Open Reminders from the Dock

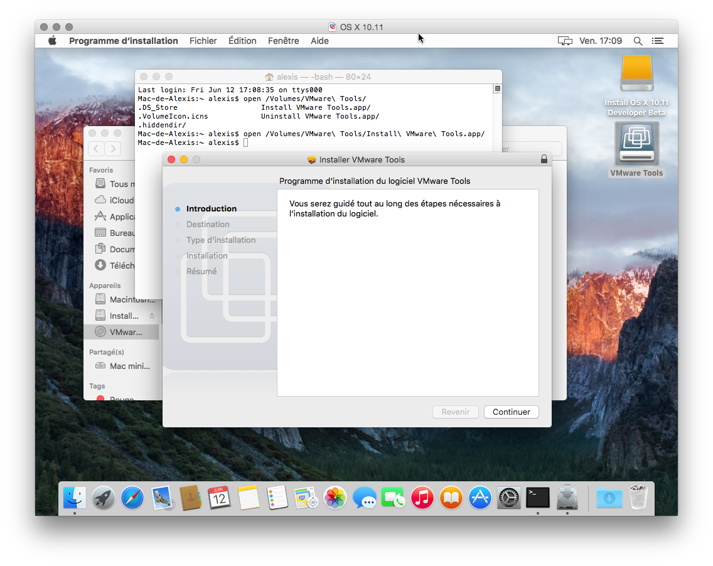point(277,498)
